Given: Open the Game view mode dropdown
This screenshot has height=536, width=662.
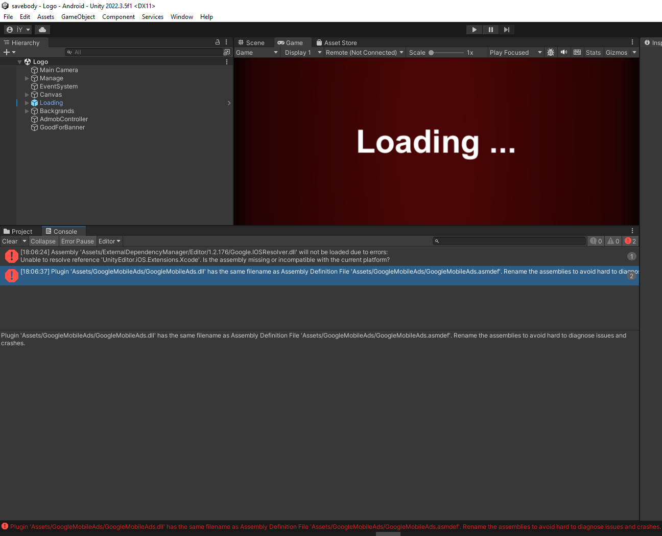Looking at the screenshot, I should [x=257, y=53].
